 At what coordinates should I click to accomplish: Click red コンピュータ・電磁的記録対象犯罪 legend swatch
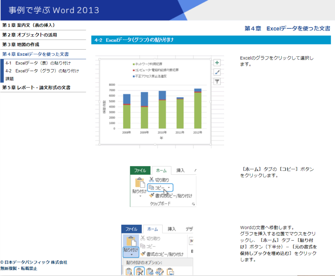click(x=134, y=70)
